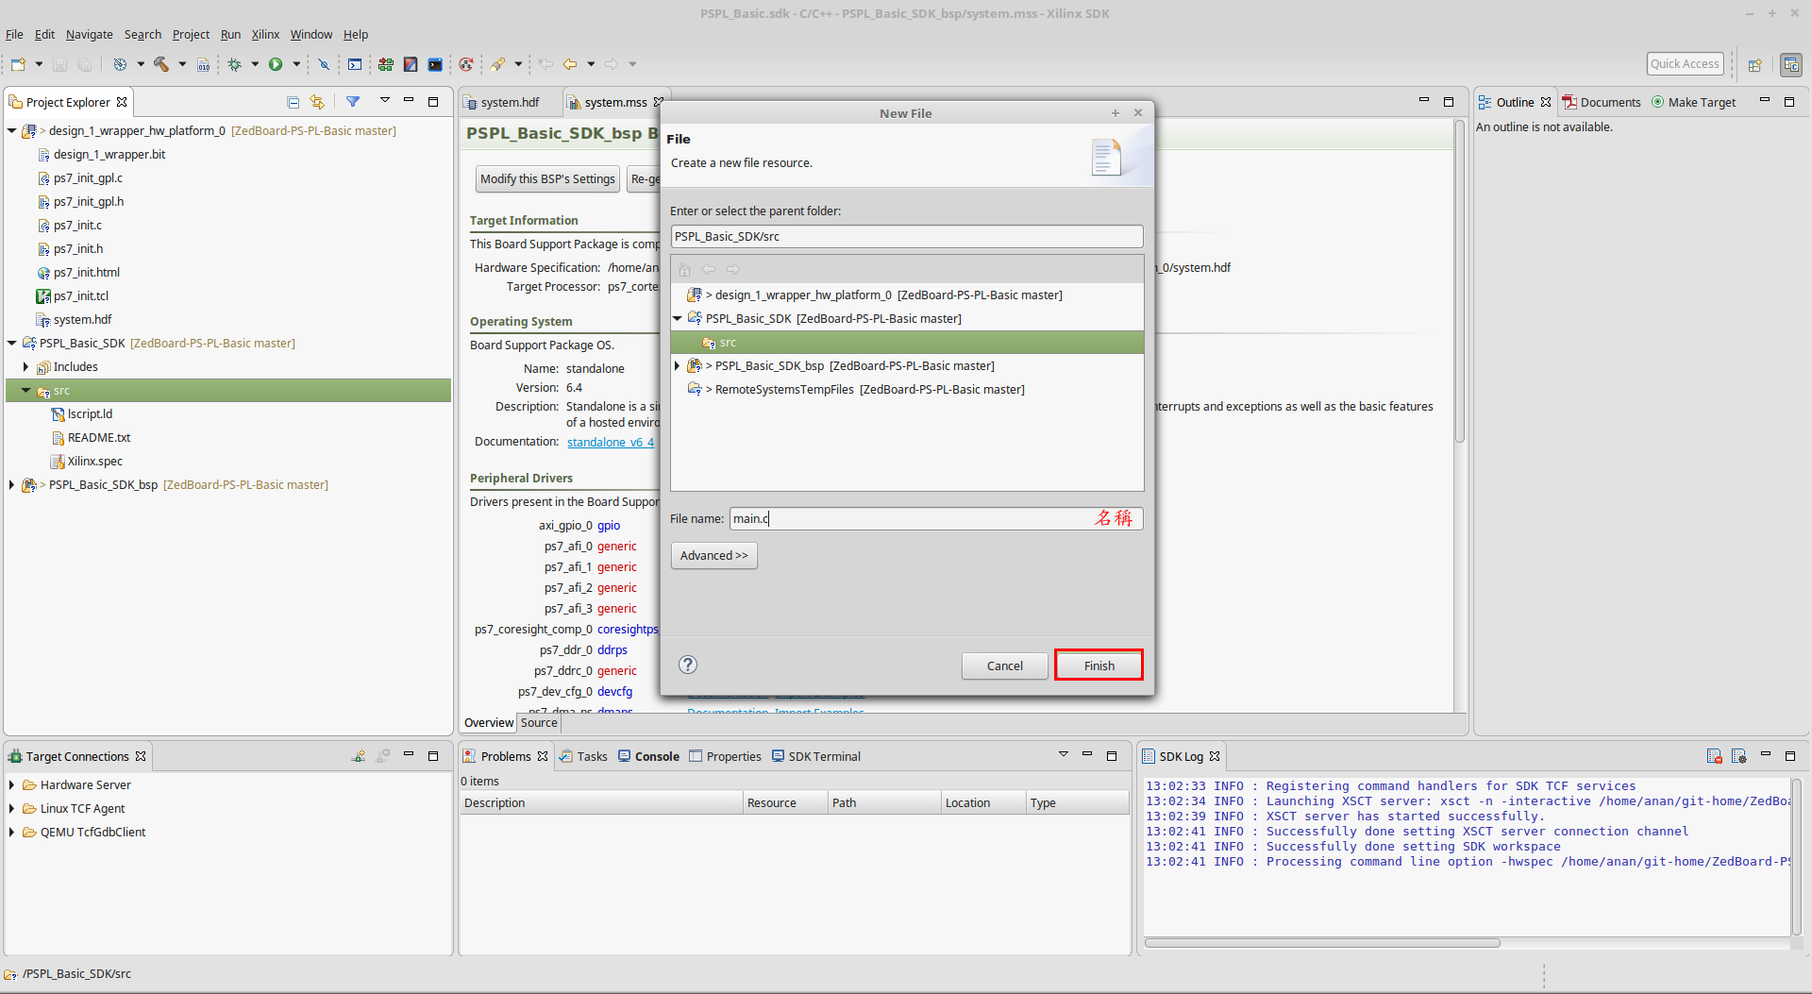Open the Navigate menu
The image size is (1812, 994).
point(90,35)
